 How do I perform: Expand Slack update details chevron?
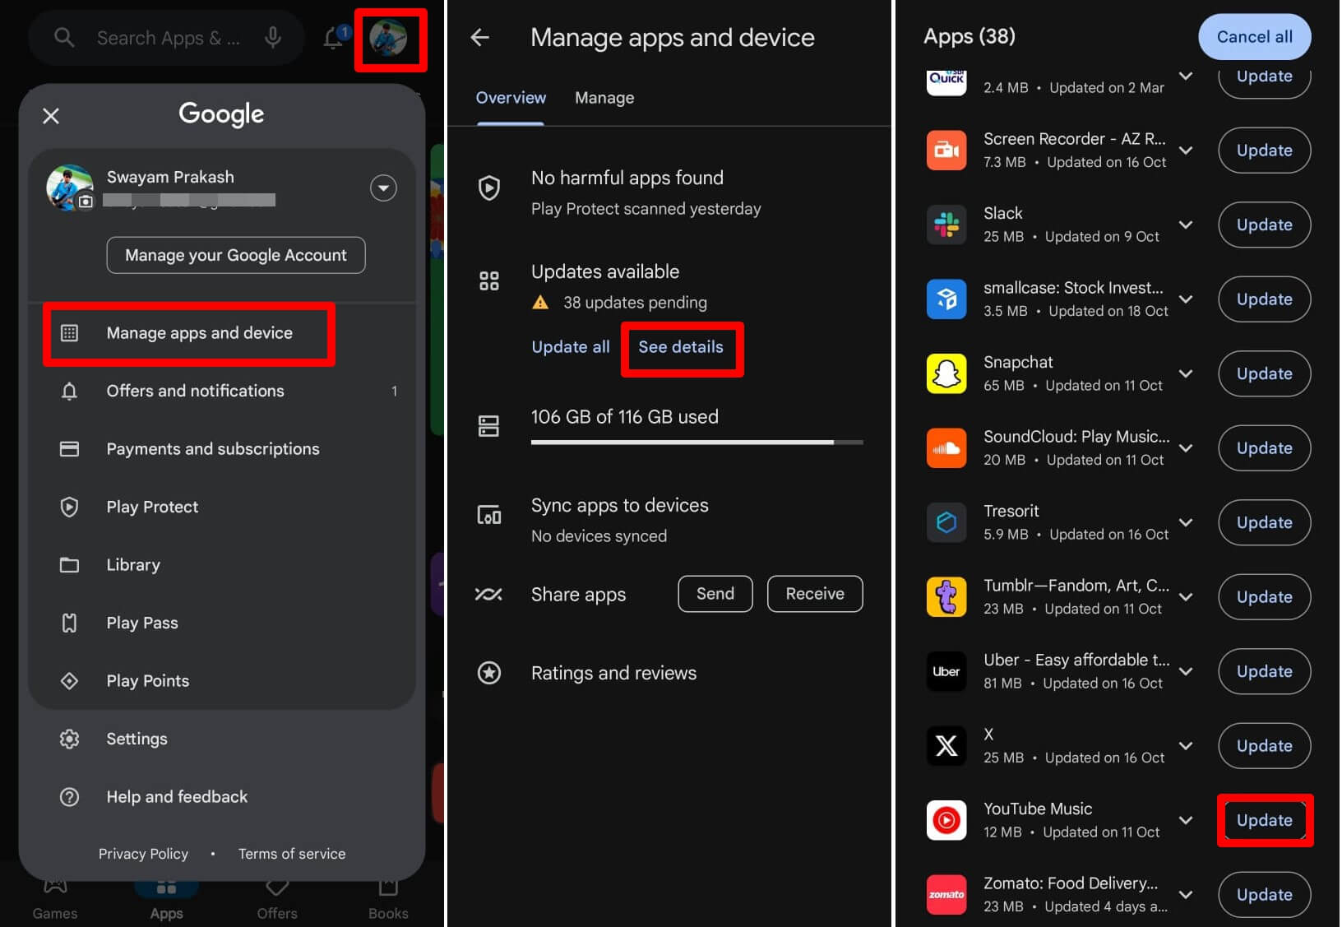tap(1186, 225)
